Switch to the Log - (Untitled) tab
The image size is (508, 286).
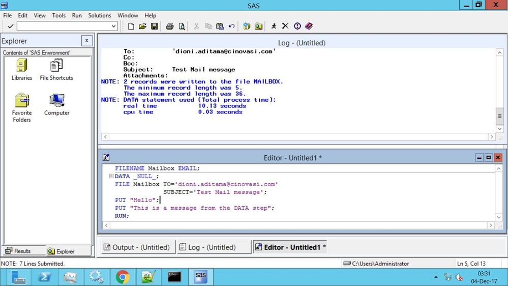click(x=214, y=247)
